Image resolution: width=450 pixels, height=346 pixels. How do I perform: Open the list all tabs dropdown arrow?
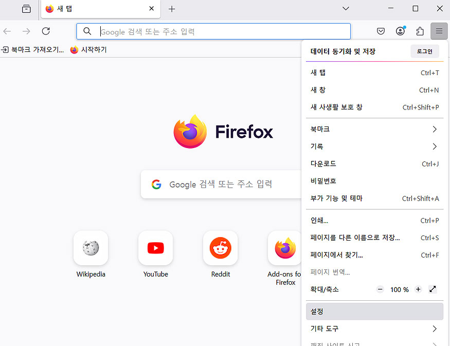pyautogui.click(x=346, y=9)
